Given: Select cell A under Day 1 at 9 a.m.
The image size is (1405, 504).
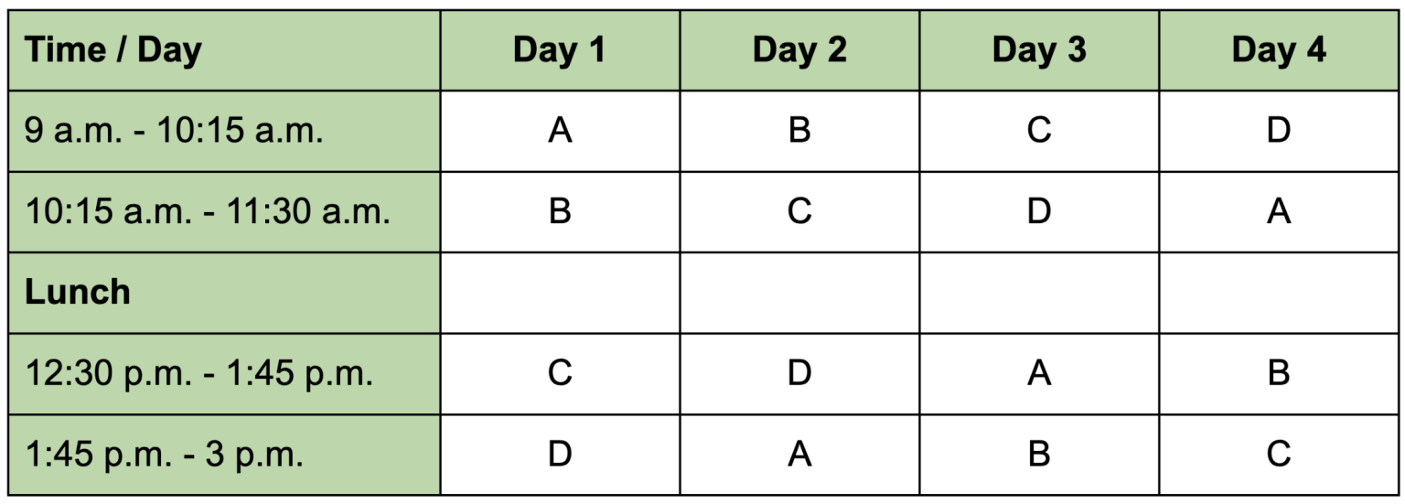Looking at the screenshot, I should point(560,131).
